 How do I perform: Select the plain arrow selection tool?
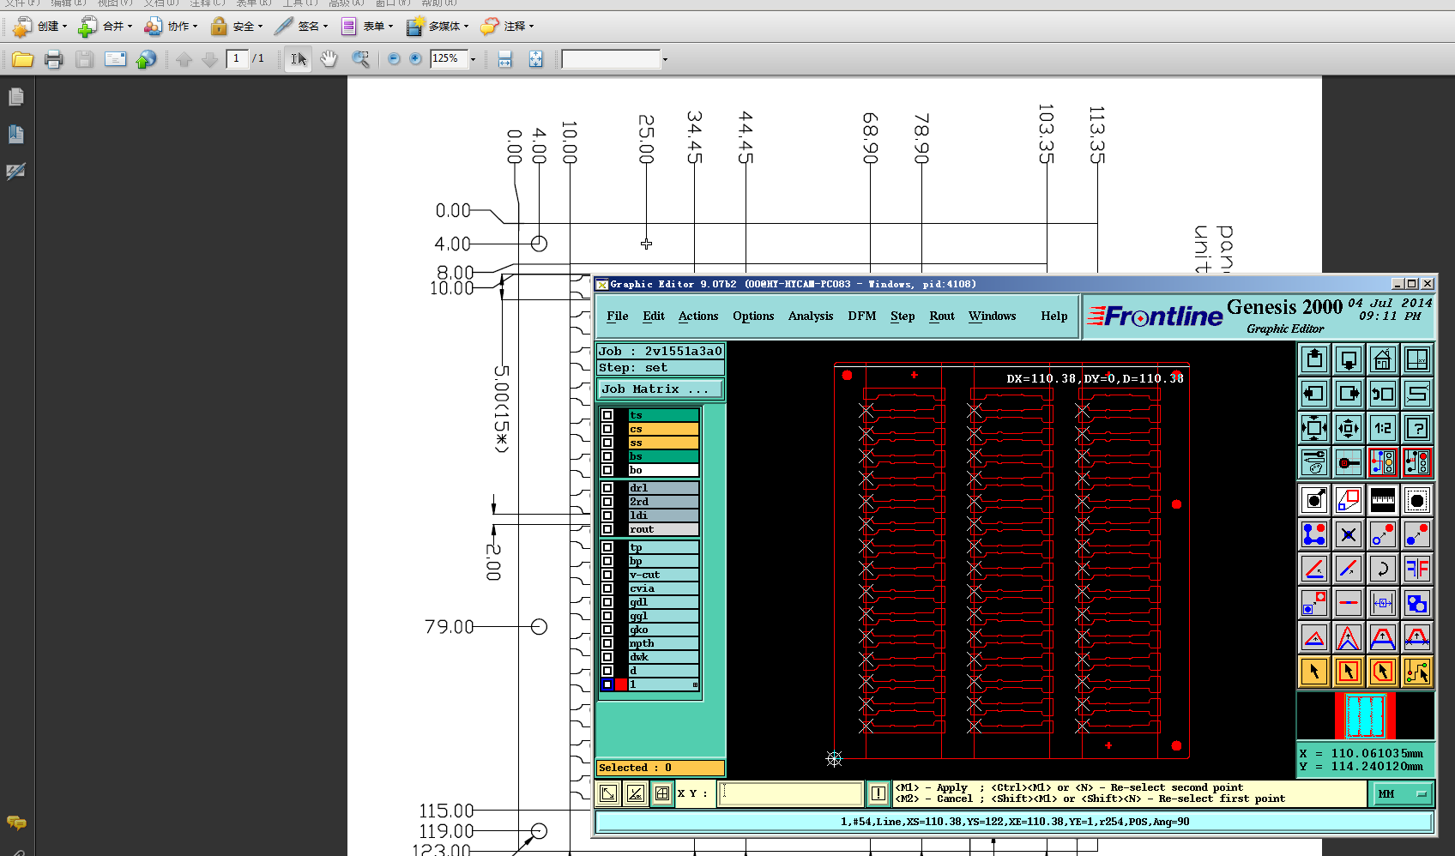(x=1313, y=672)
